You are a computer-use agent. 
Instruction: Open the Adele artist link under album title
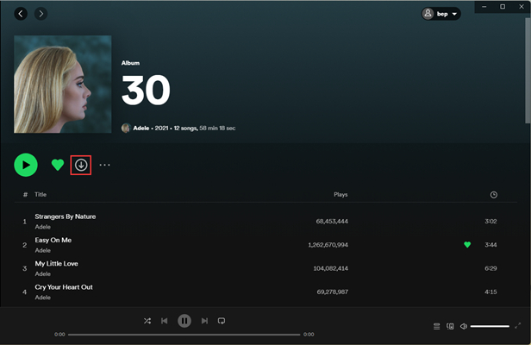[x=141, y=129]
